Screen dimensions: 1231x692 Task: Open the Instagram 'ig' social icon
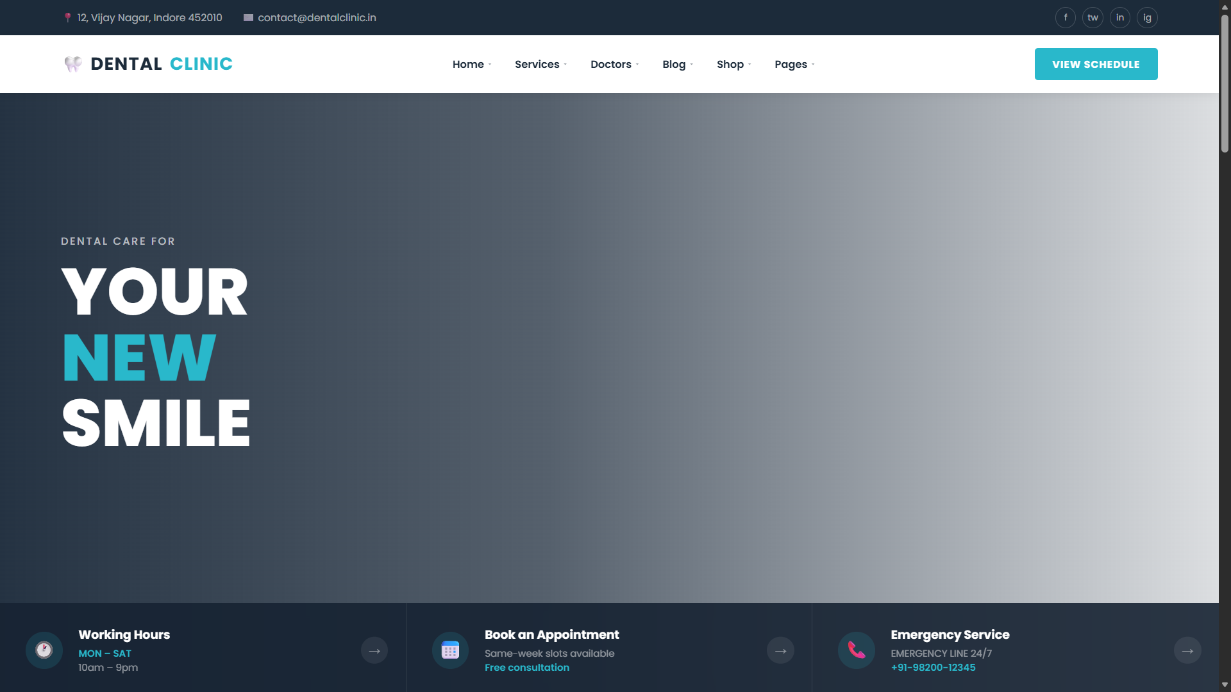[1147, 17]
